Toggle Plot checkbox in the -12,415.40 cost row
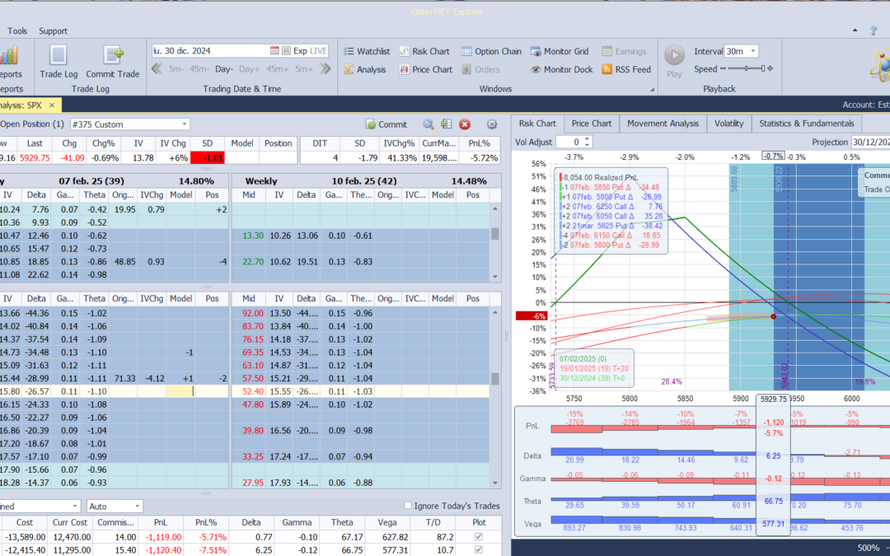 (479, 549)
